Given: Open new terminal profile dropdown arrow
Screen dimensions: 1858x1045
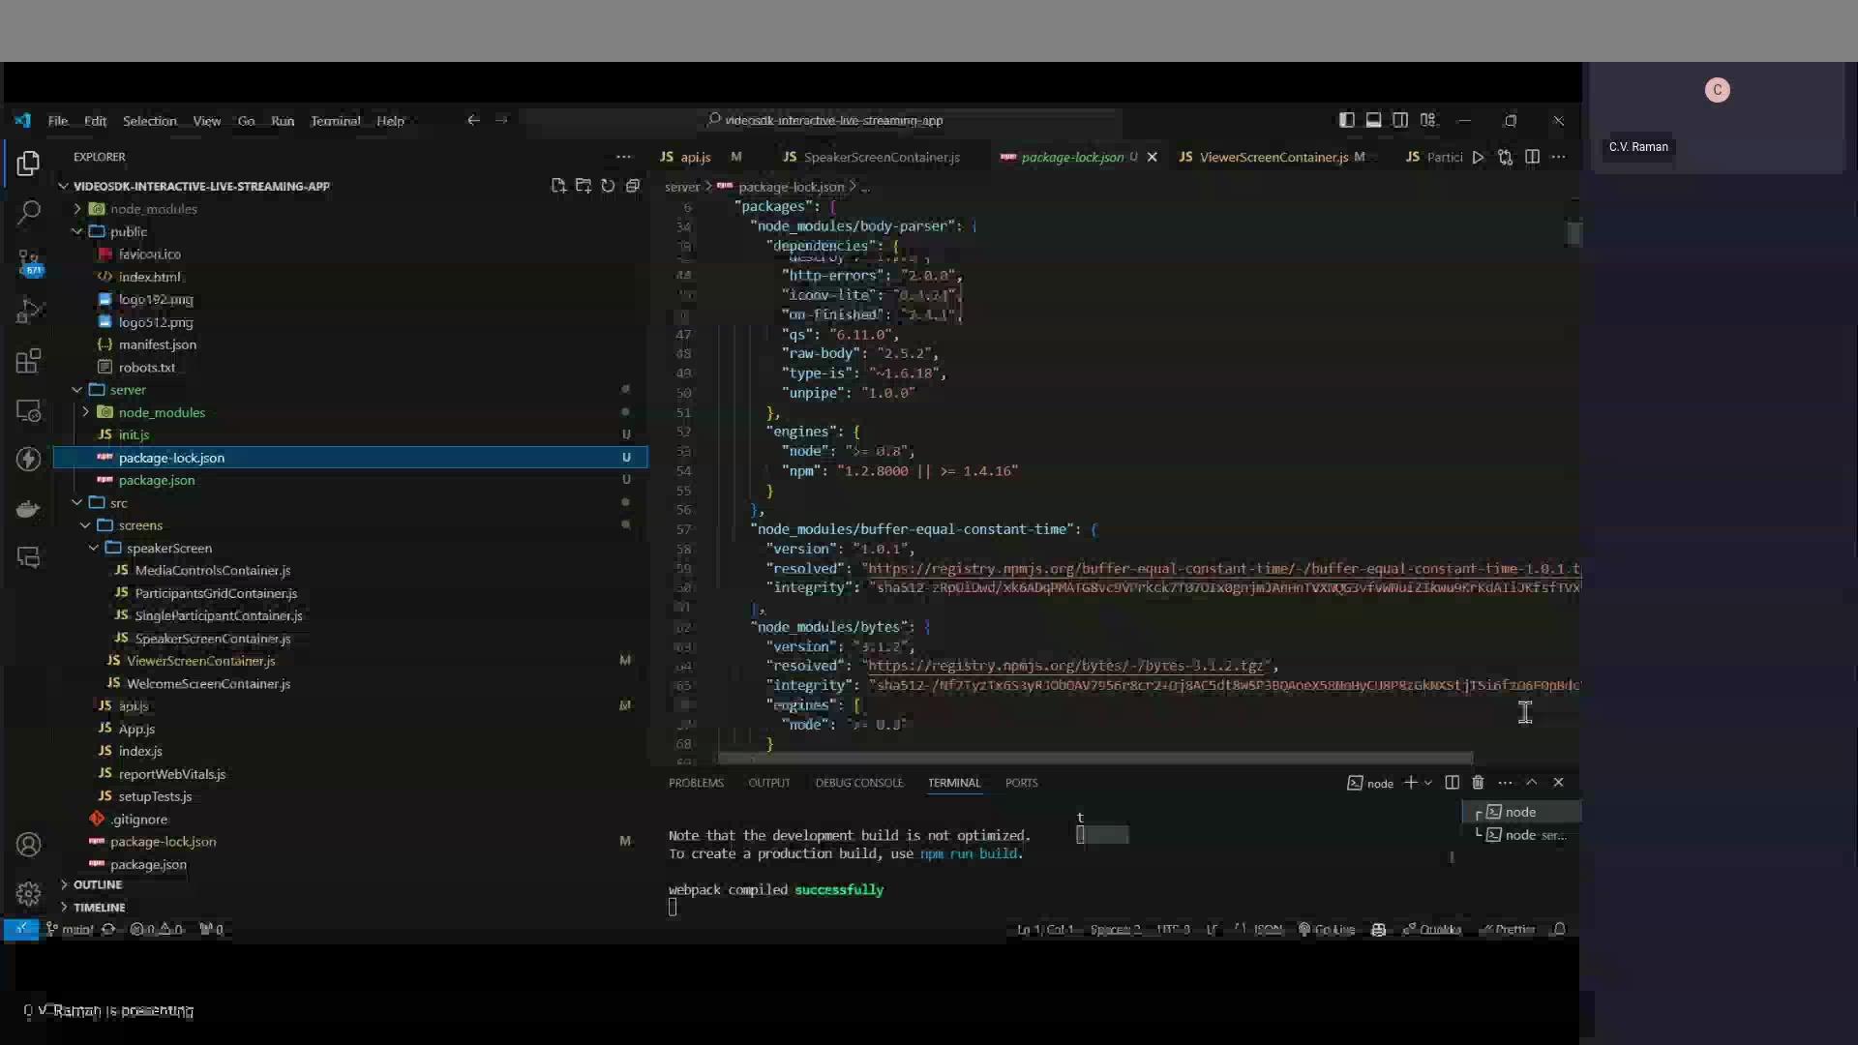Looking at the screenshot, I should (1427, 782).
